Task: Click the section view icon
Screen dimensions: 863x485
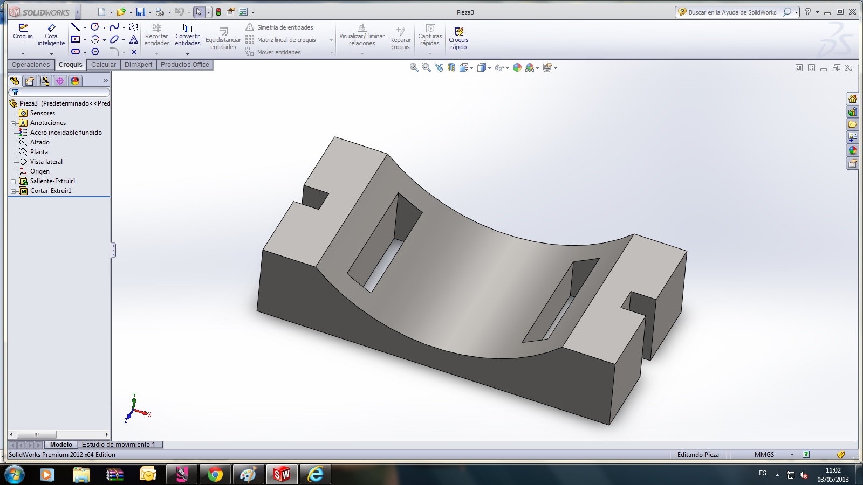Action: pos(451,67)
